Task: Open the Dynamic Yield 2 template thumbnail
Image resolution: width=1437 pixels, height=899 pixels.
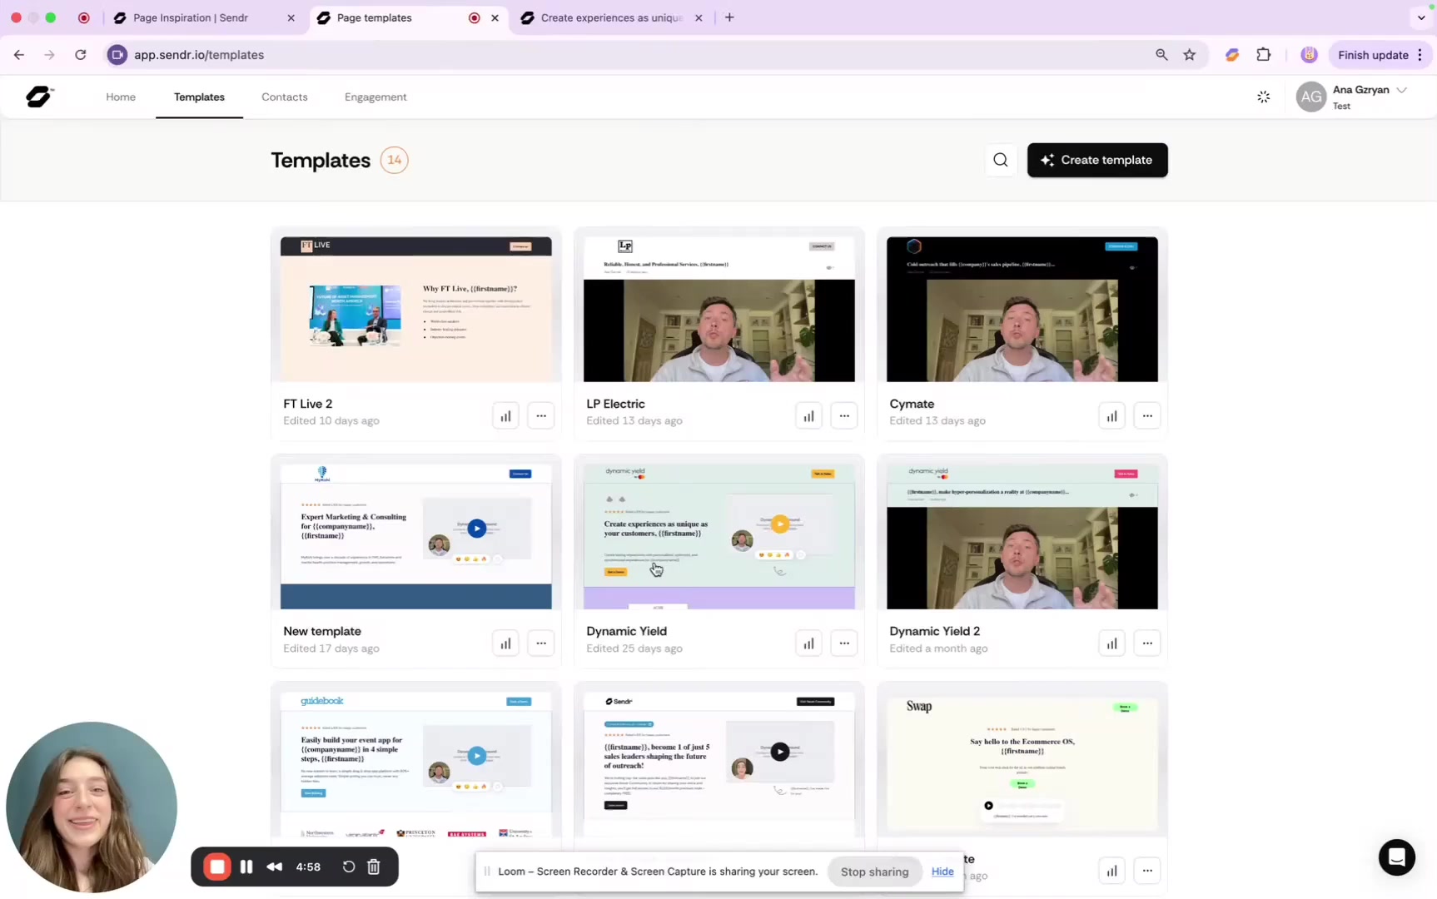Action: [x=1021, y=536]
